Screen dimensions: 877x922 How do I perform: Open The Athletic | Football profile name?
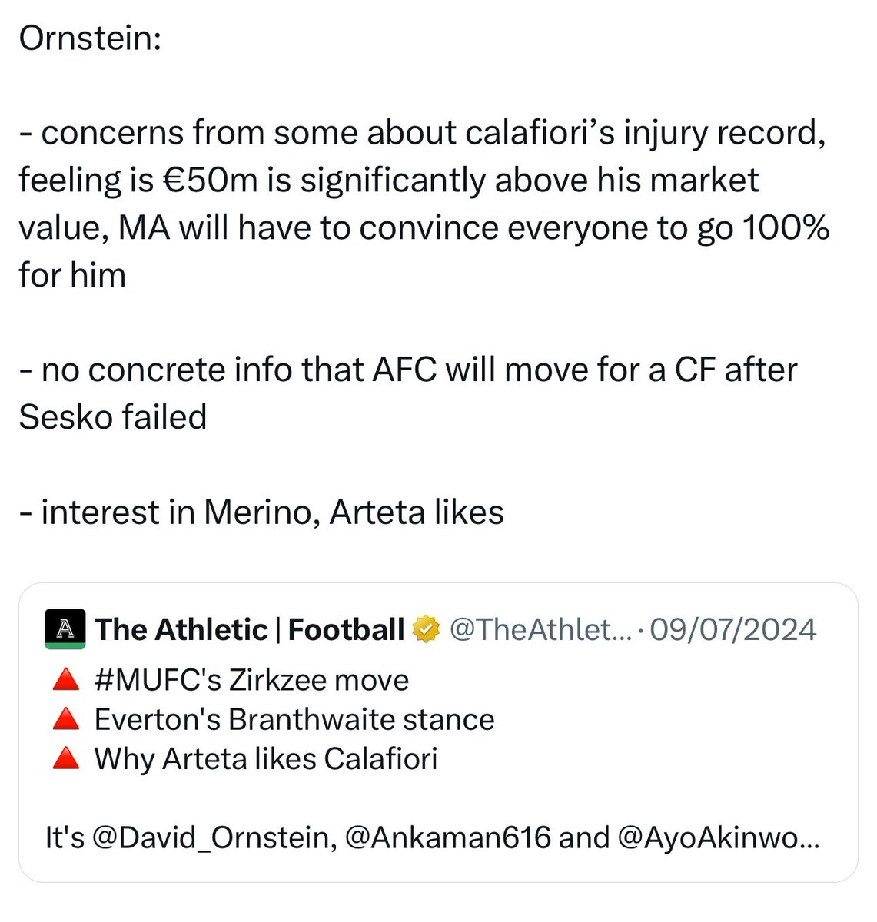coord(250,630)
